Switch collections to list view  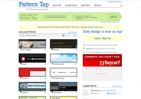click(x=66, y=35)
